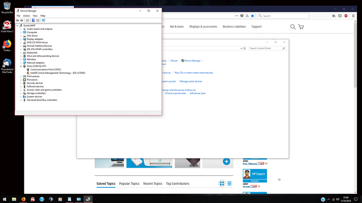Select the Thunderbird Mail Suite desktop icon
The height and width of the screenshot is (203, 362).
pos(7,66)
